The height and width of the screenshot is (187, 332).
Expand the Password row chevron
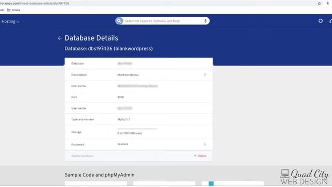pyautogui.click(x=205, y=144)
